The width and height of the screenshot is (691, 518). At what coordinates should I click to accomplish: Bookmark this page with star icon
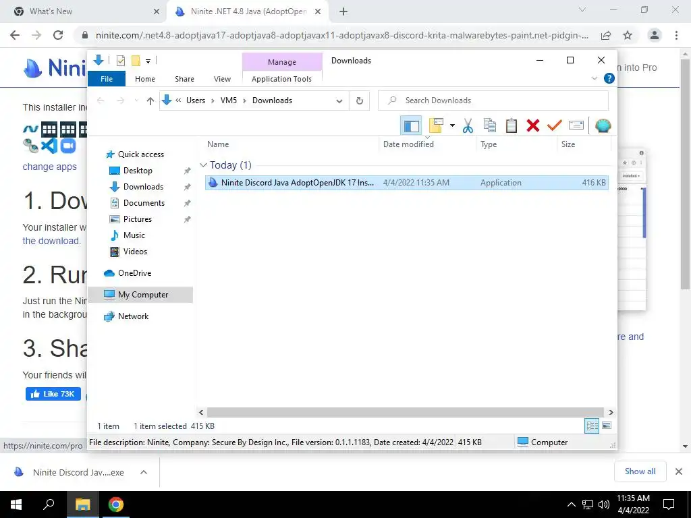[628, 35]
